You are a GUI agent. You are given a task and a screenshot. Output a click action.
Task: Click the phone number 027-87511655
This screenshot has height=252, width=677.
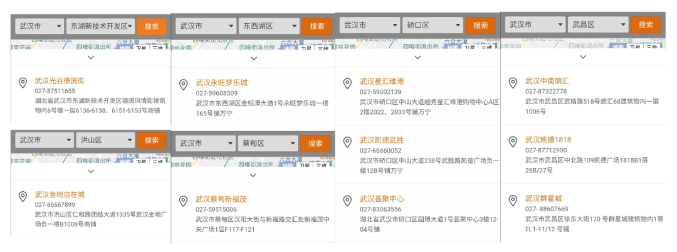(55, 91)
